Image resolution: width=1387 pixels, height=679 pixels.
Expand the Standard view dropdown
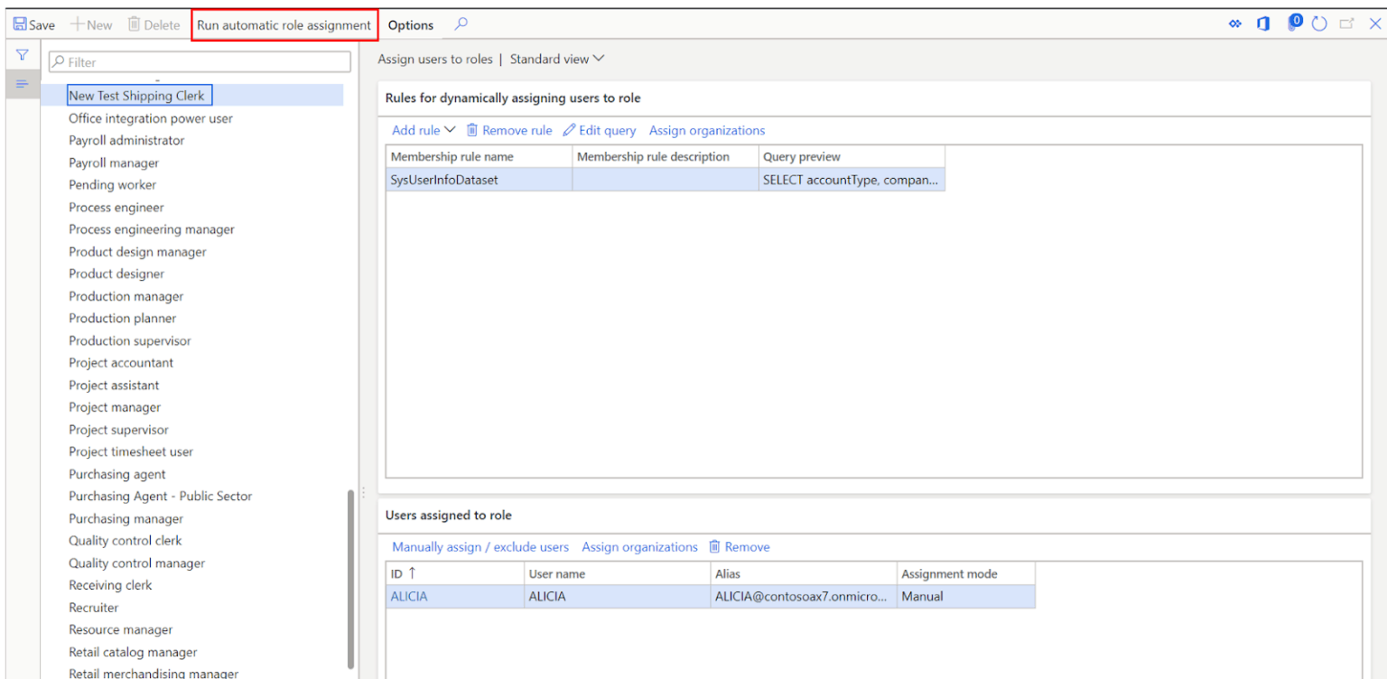(x=557, y=59)
